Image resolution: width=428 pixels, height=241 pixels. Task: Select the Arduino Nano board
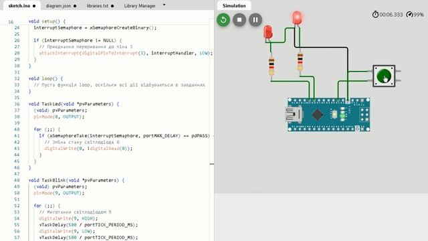328,114
